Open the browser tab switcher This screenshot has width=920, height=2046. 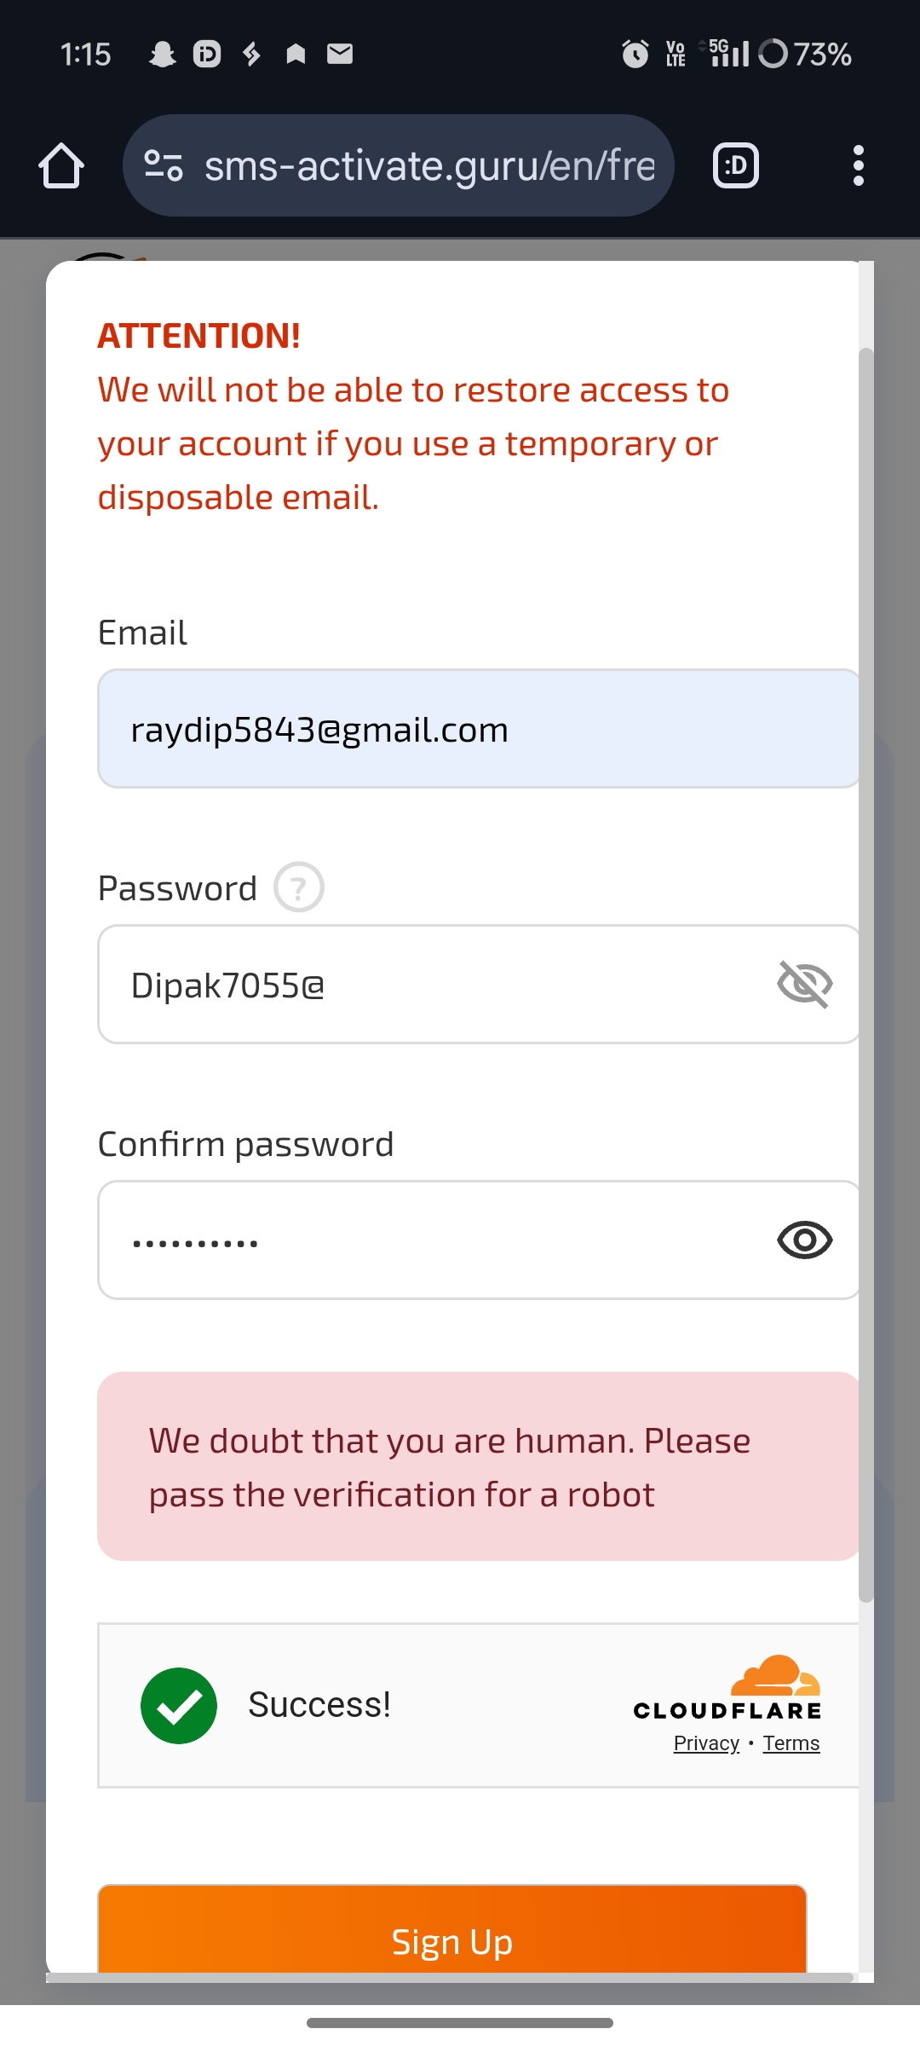(x=736, y=165)
